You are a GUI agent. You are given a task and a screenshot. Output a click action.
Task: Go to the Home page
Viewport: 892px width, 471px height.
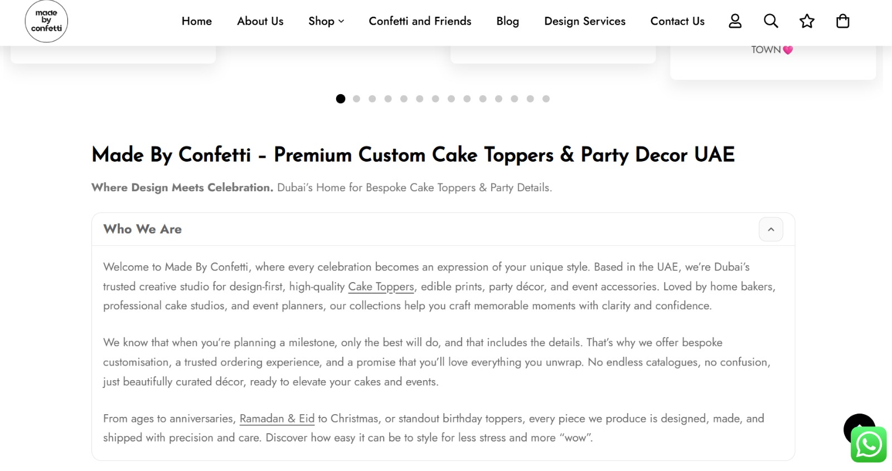coord(197,21)
